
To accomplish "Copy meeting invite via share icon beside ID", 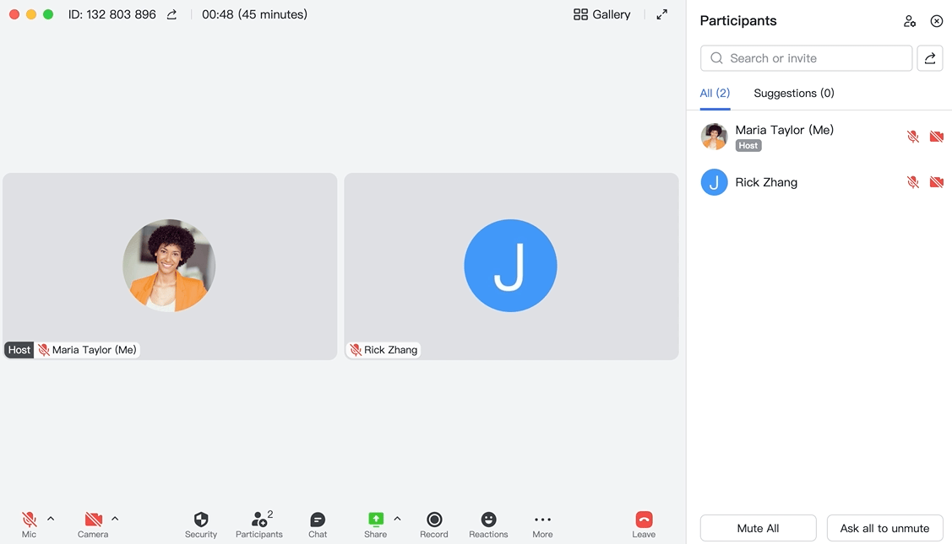I will (171, 14).
